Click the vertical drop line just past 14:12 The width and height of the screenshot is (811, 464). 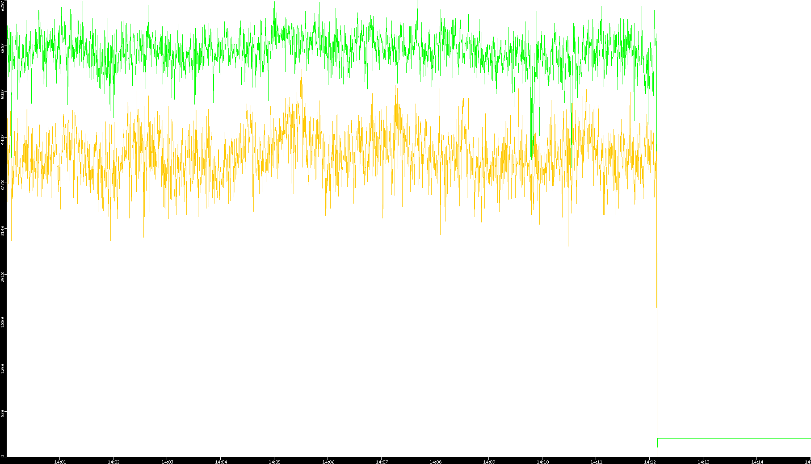pyautogui.click(x=657, y=357)
